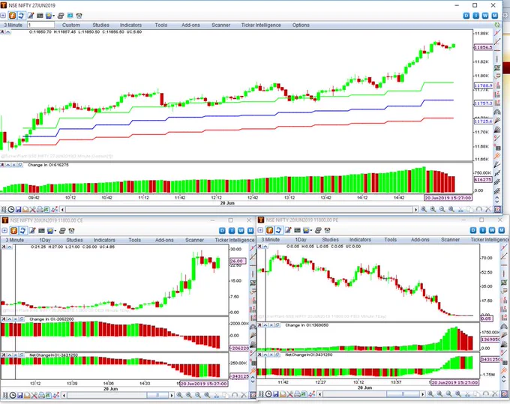Click the clock icon in main chart bottom toolbar
Viewport: 510px width, 404px height.
(11, 210)
